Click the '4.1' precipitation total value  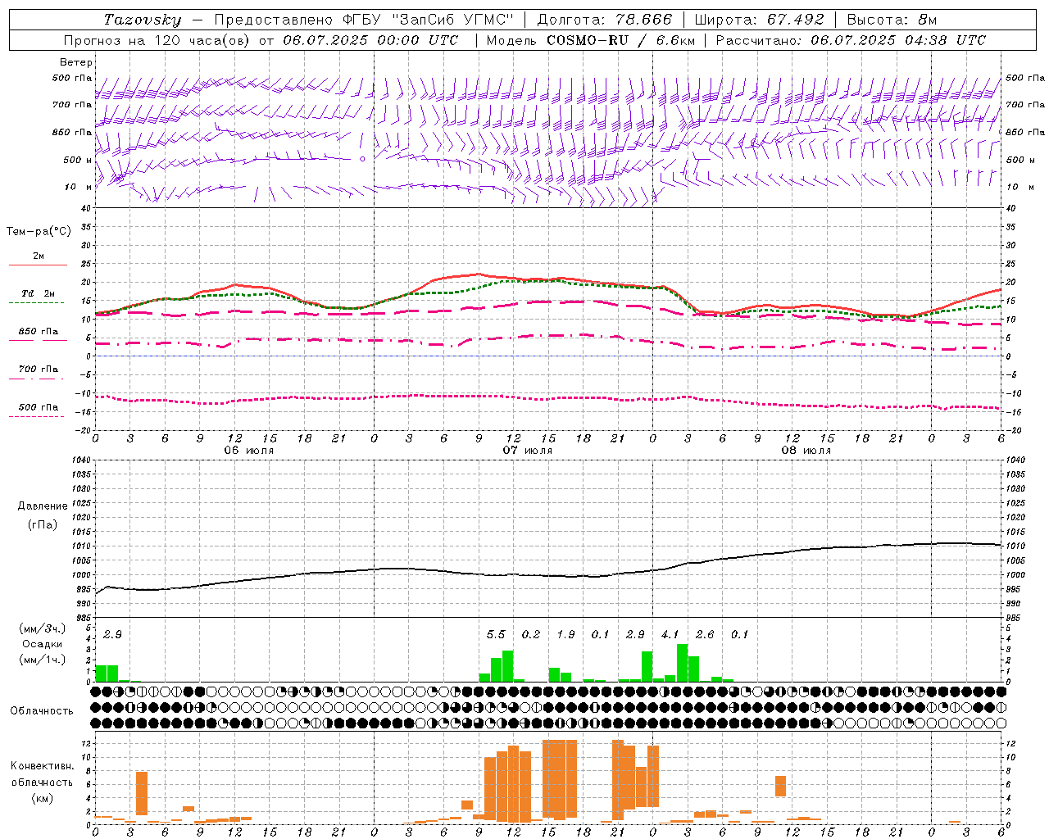[670, 635]
